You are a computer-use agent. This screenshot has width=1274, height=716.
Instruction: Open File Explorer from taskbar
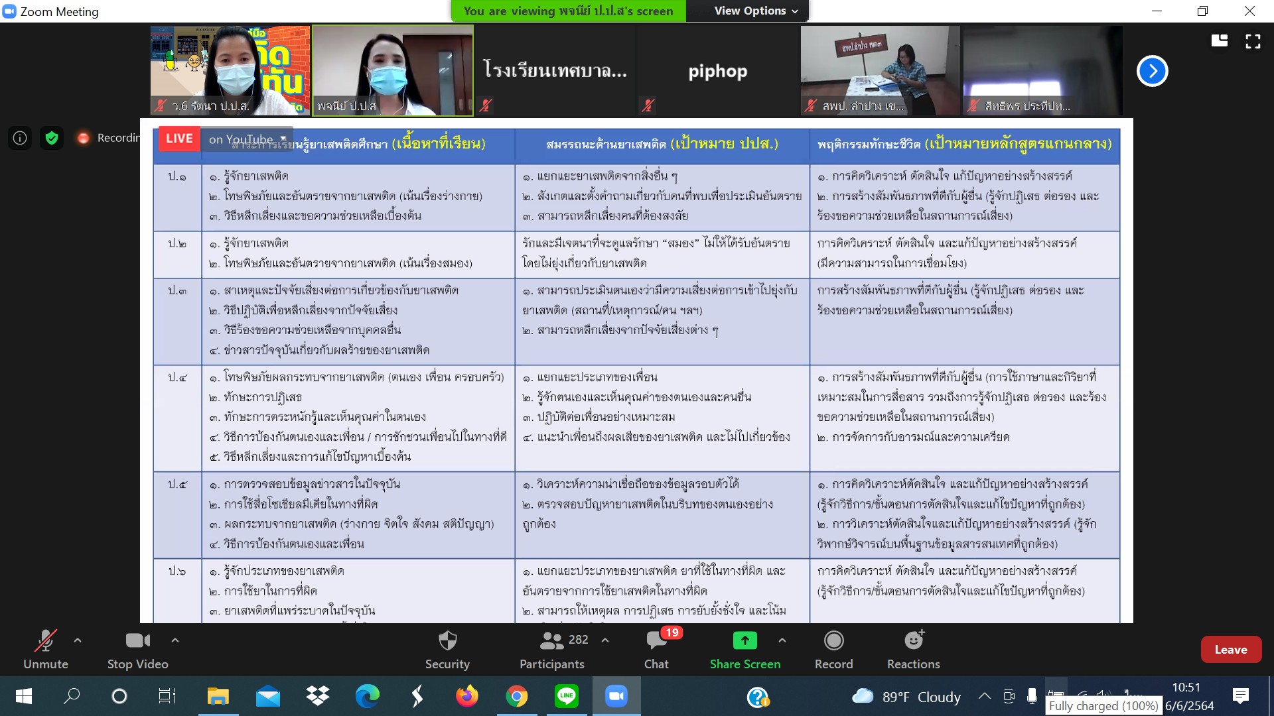tap(218, 696)
